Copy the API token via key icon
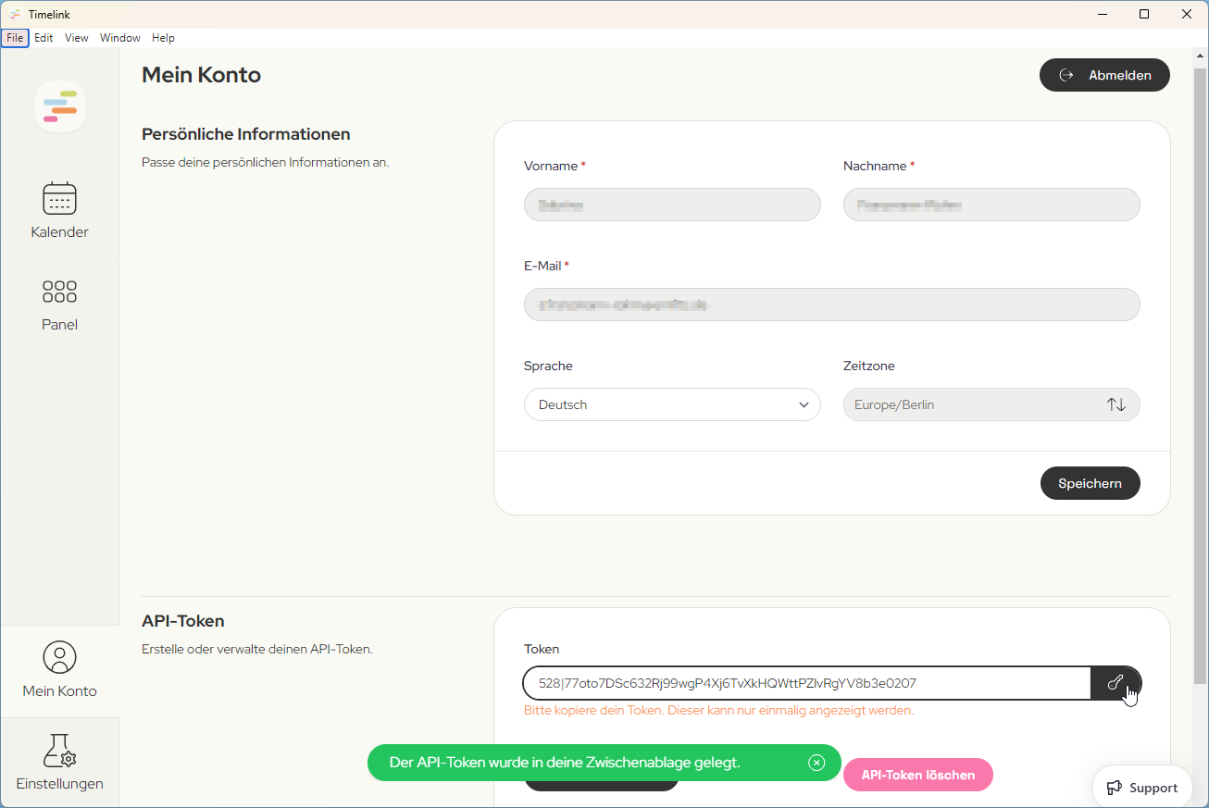 click(x=1116, y=683)
